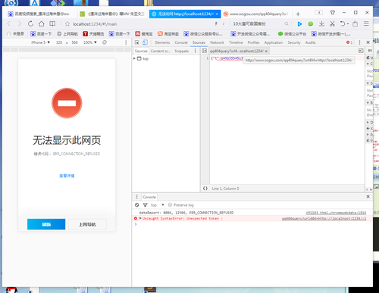Switch to the DevTools Console tab
The width and height of the screenshot is (379, 293).
click(x=181, y=42)
